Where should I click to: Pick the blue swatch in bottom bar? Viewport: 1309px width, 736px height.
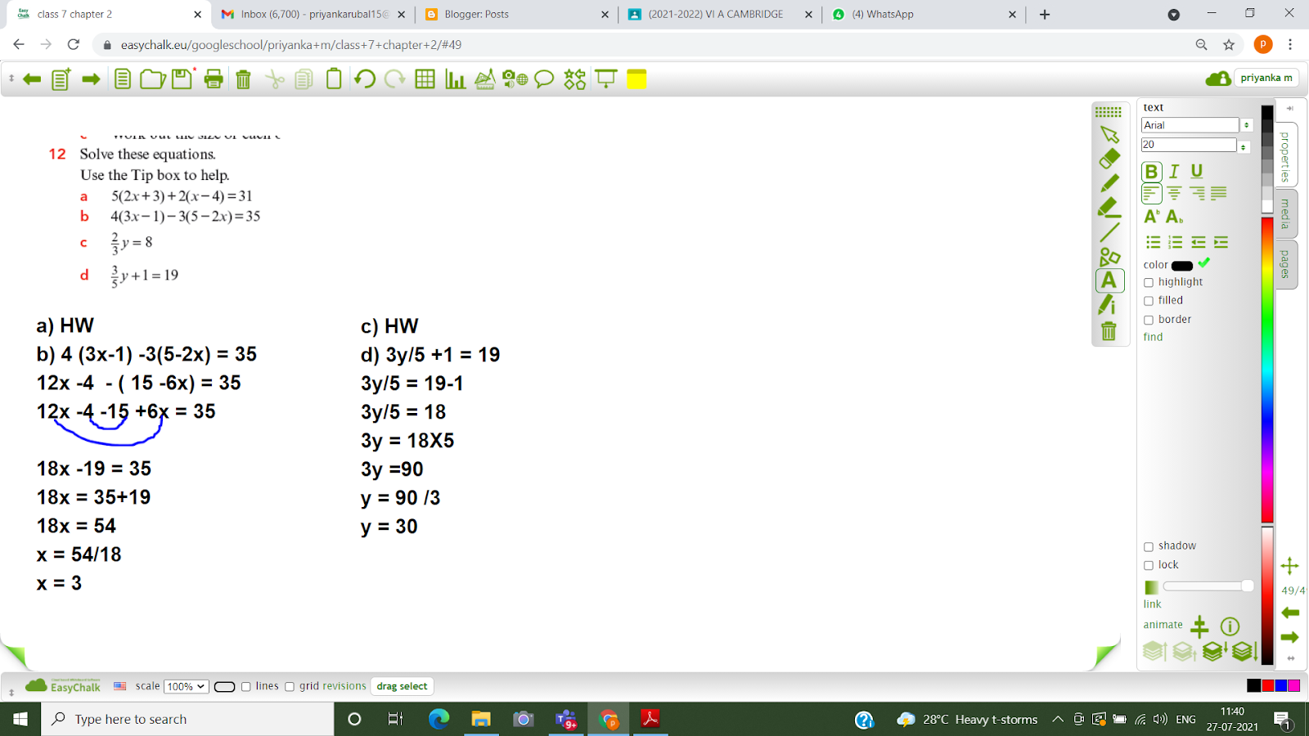tap(1280, 686)
